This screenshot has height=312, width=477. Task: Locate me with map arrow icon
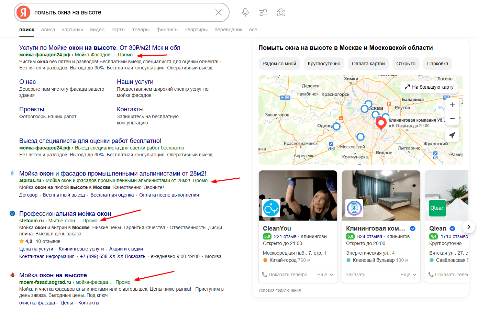click(452, 135)
